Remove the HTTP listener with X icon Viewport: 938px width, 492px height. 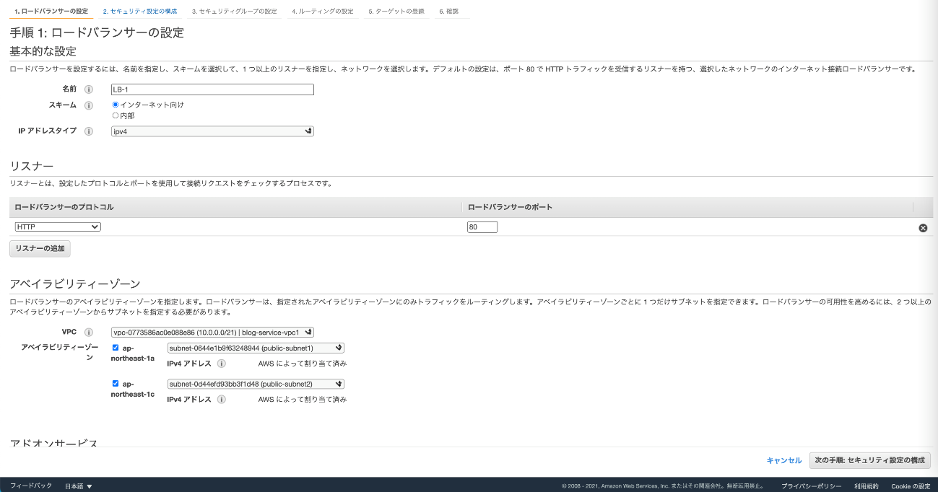pyautogui.click(x=923, y=228)
